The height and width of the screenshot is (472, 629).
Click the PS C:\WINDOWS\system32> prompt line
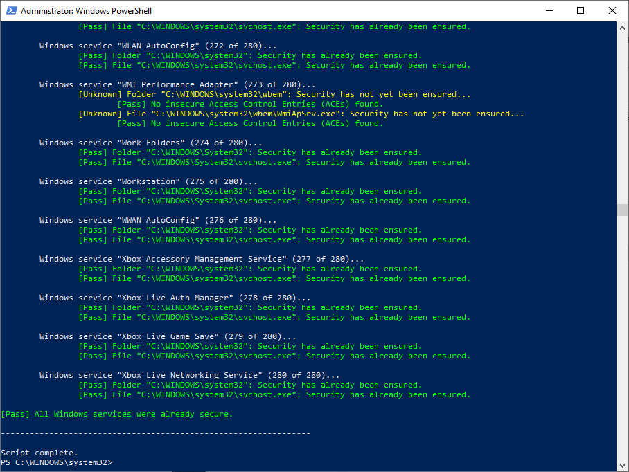pos(59,462)
